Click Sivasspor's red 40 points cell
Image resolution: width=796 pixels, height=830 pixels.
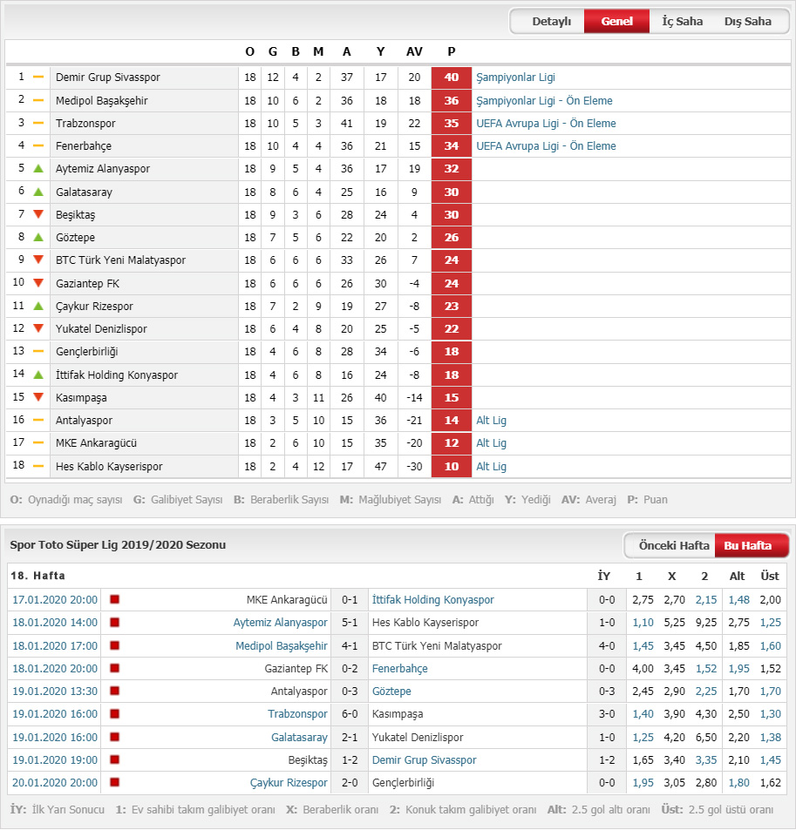click(x=452, y=78)
